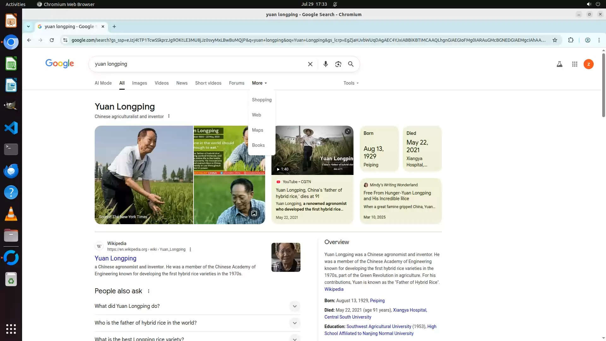This screenshot has height=341, width=606.
Task: Clear the search box with X icon
Action: pyautogui.click(x=310, y=64)
